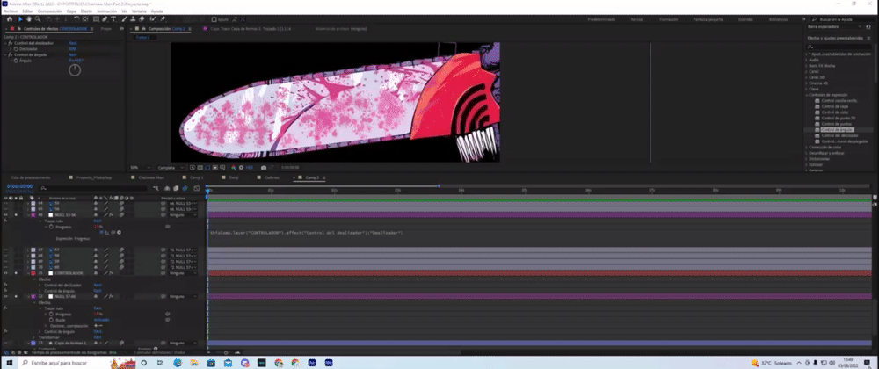Screen dimensions: 879x369
Task: Click the Home icon in the toolbar
Action: tap(9, 19)
